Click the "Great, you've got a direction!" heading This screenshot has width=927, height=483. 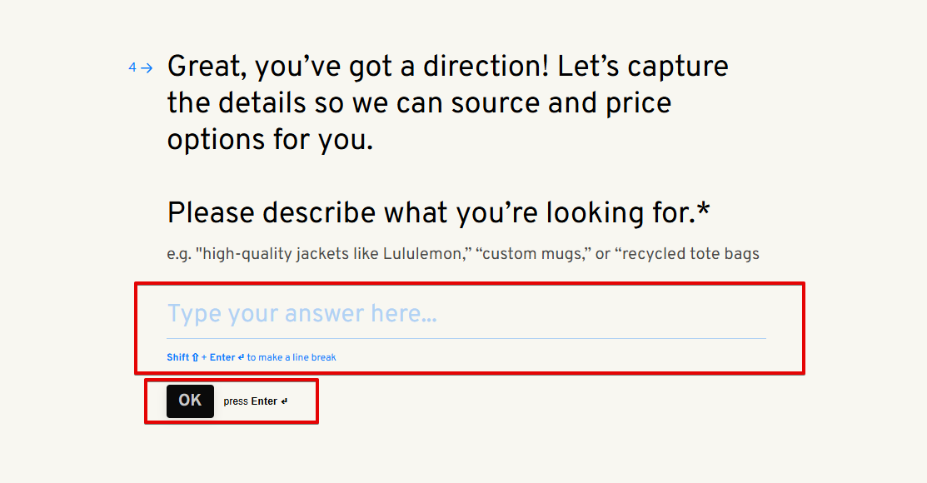tap(360, 66)
